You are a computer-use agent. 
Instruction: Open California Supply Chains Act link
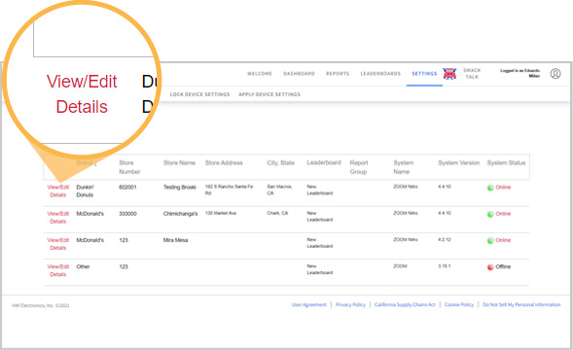coord(405,304)
